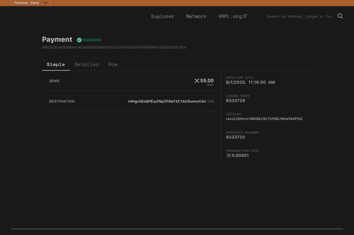
Task: Click the ACCOUNT label
Action: [234, 114]
